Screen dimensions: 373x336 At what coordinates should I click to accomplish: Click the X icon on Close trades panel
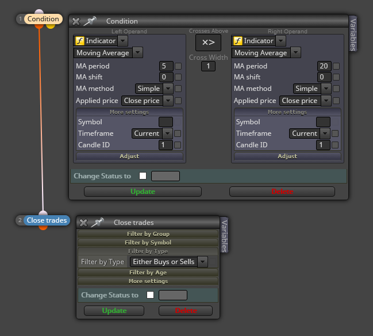coord(83,223)
